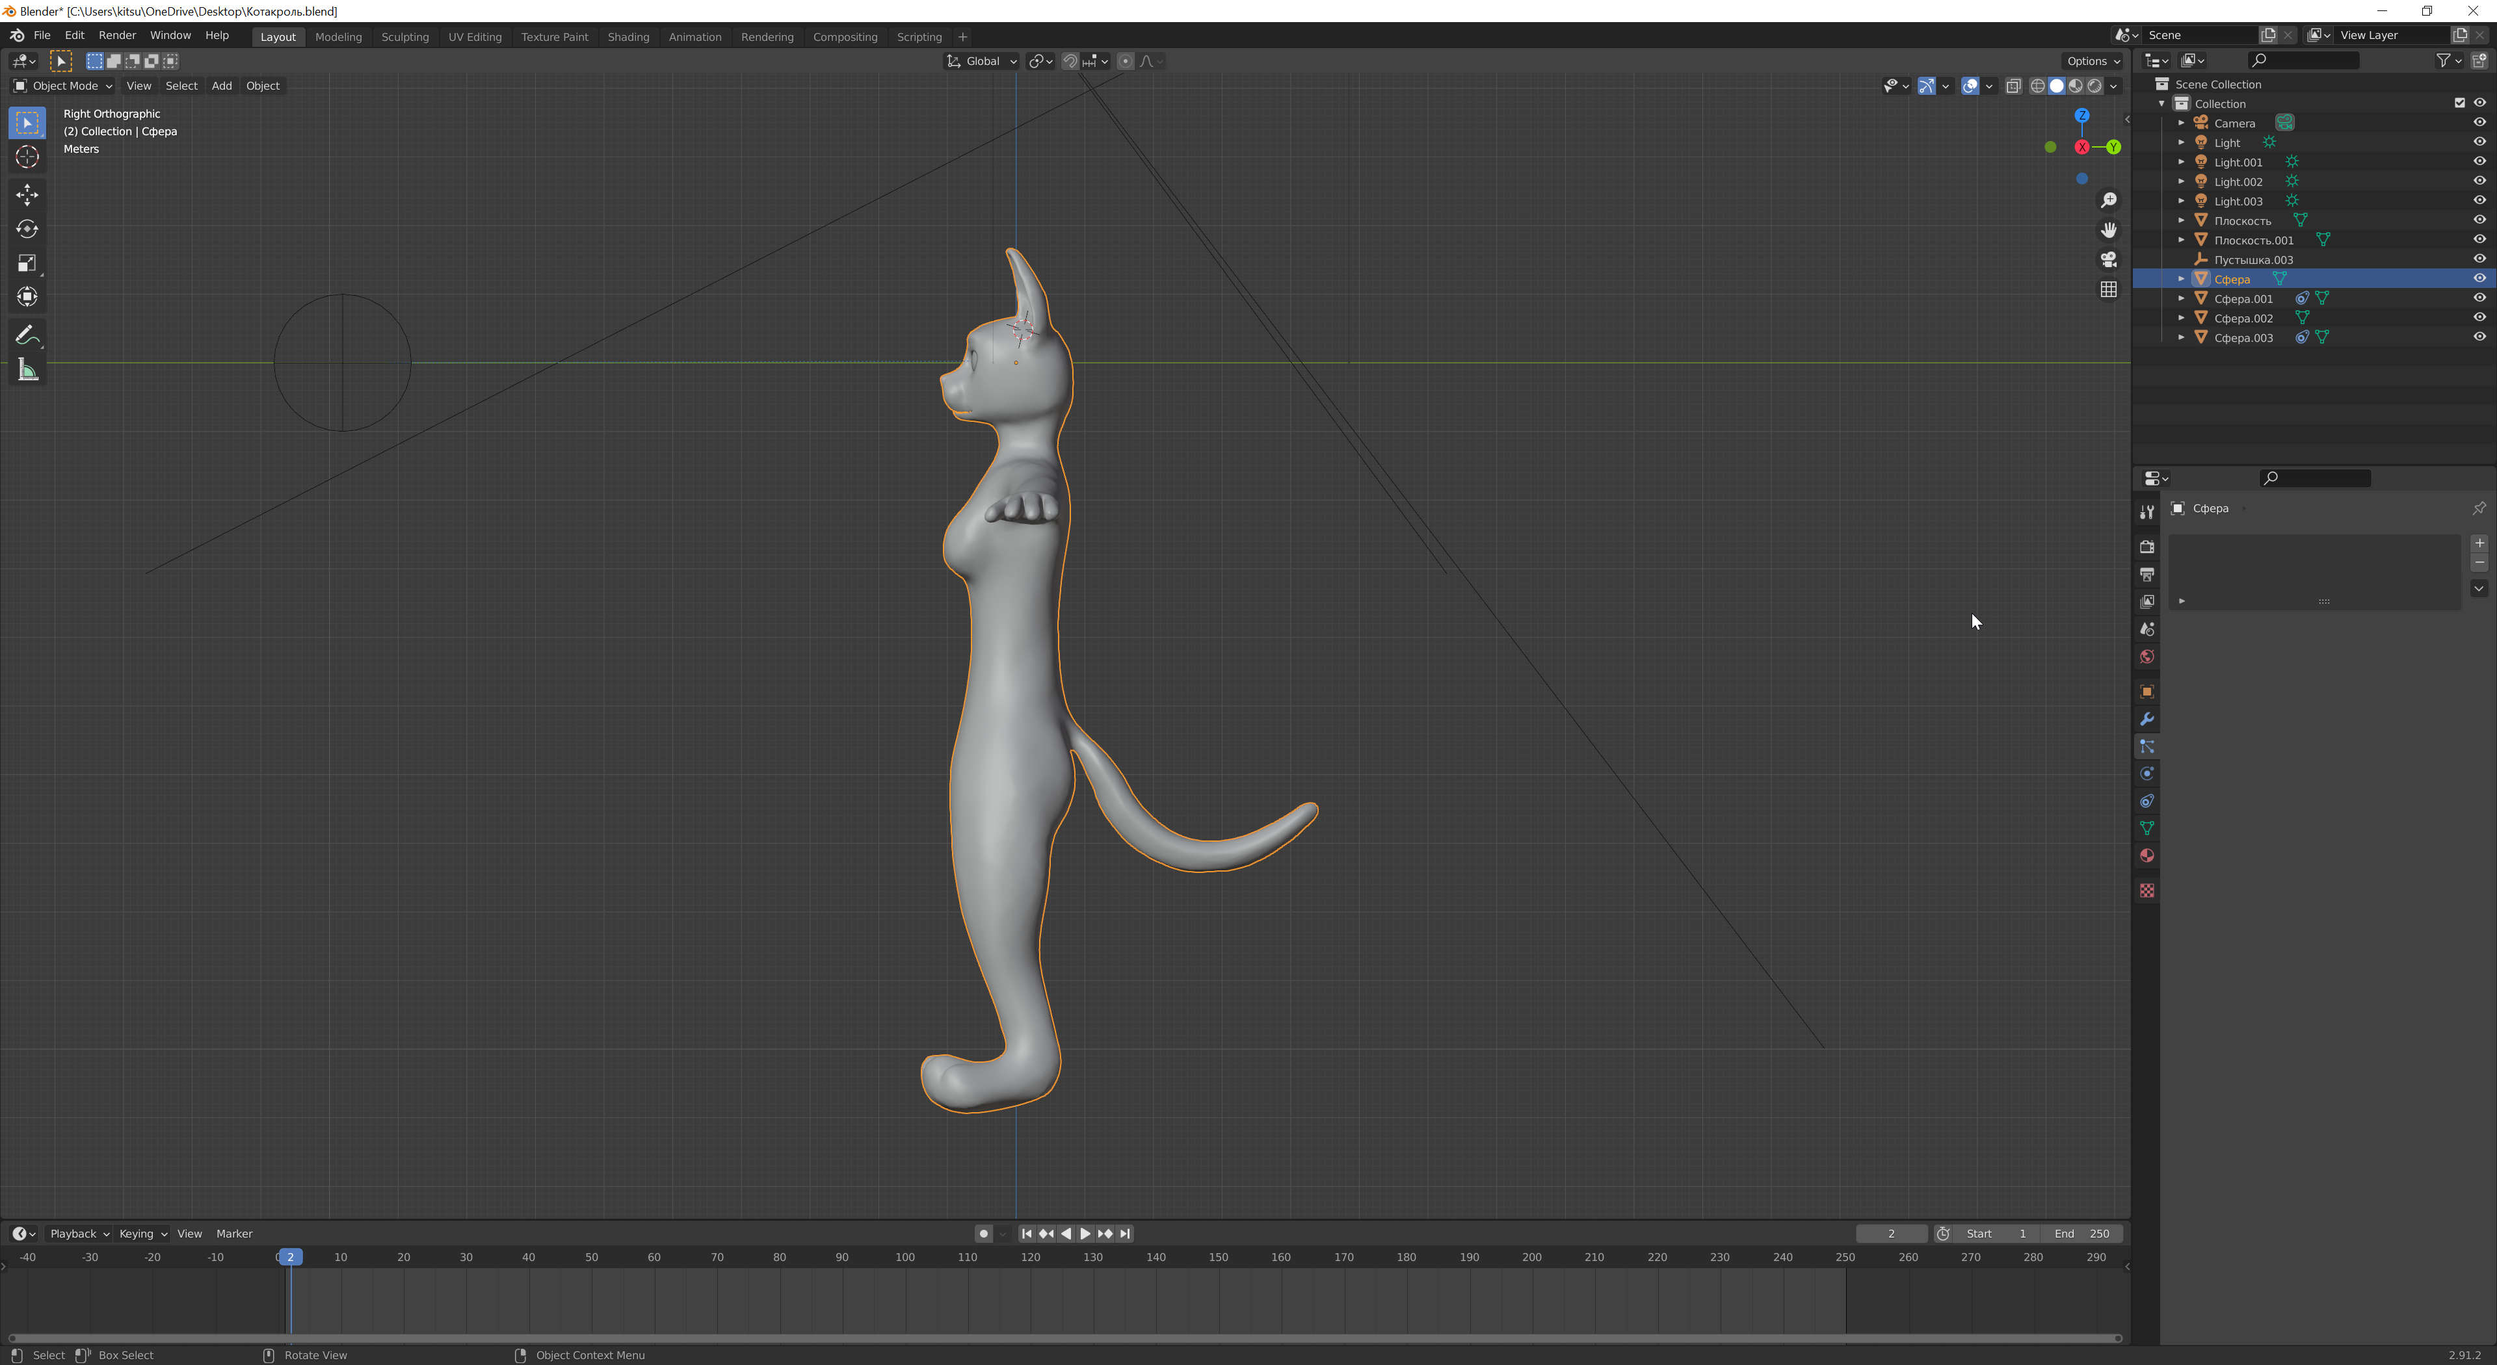Toggle visibility of Сфера.002

tap(2479, 318)
